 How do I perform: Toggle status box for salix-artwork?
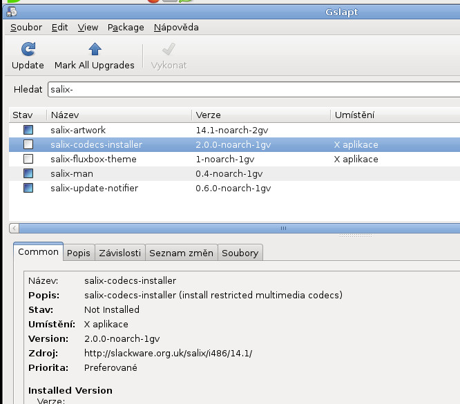coord(28,130)
